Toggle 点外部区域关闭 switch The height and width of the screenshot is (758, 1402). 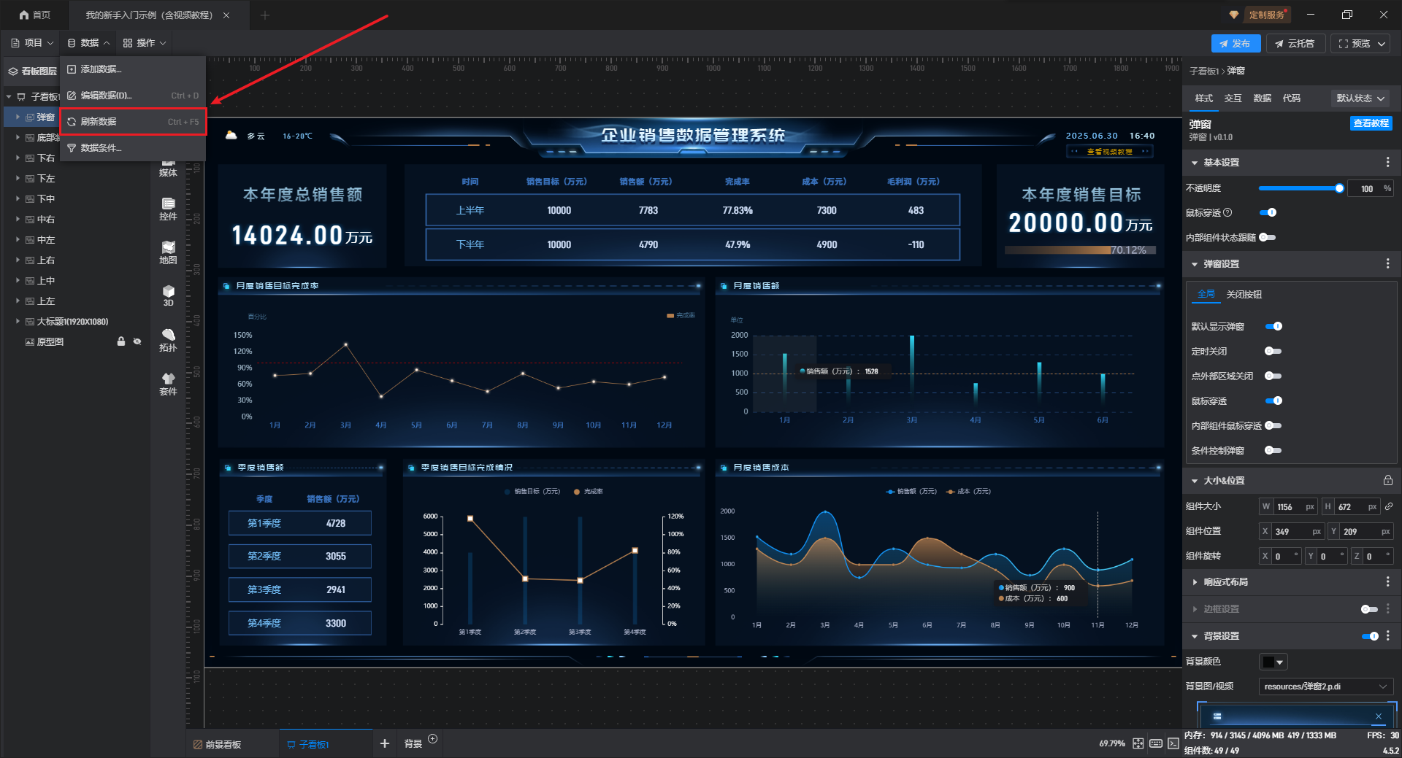pyautogui.click(x=1274, y=376)
